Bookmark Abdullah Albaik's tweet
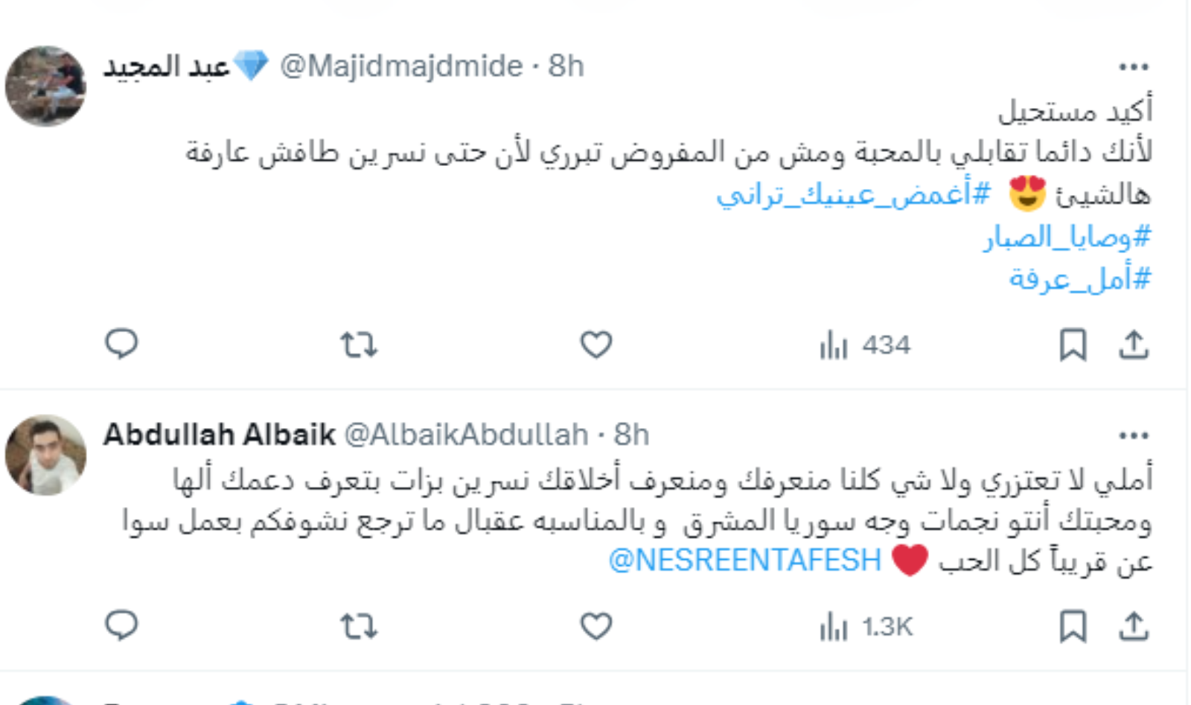The height and width of the screenshot is (705, 1191). point(1073,627)
